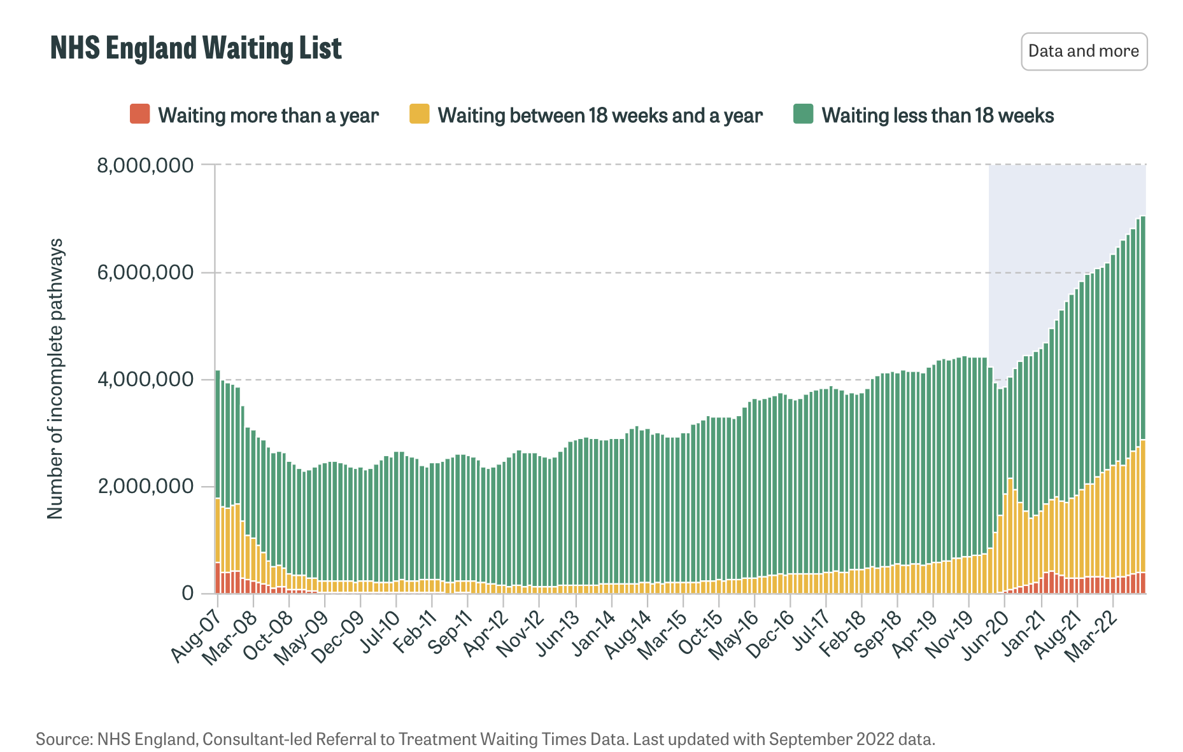Click the 8,000,000 y-axis value
The height and width of the screenshot is (752, 1183).
coord(145,165)
